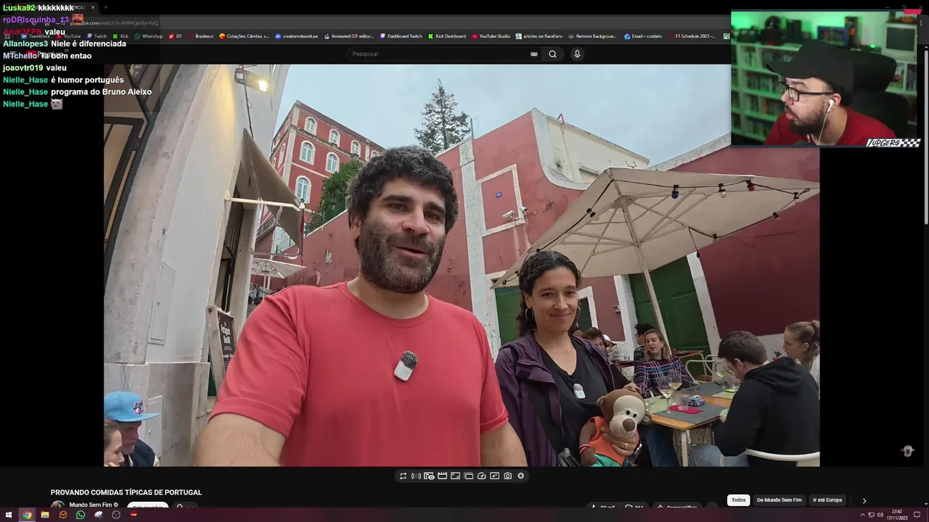
Task: Open the gear settings icon under the video
Action: (x=520, y=476)
